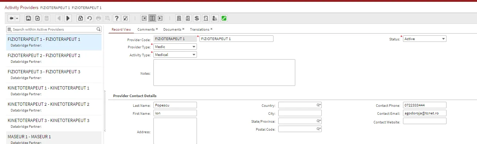Open the Provider Type dropdown
The height and width of the screenshot is (144, 477).
tap(194, 47)
